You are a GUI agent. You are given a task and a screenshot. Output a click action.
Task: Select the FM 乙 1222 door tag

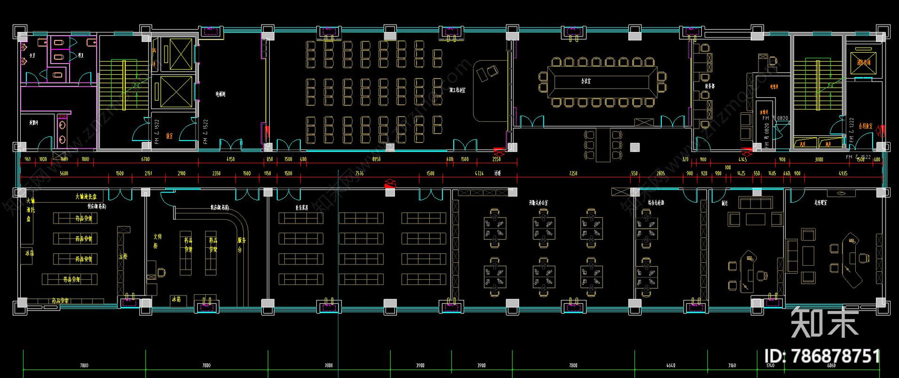[852, 130]
